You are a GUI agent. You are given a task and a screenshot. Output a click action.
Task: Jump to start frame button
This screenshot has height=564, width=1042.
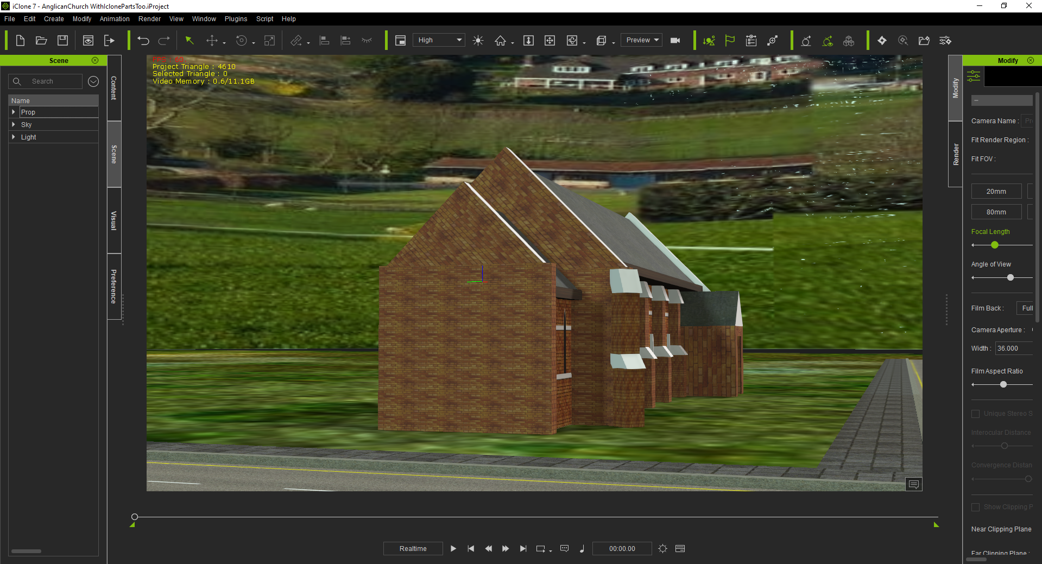pos(471,549)
